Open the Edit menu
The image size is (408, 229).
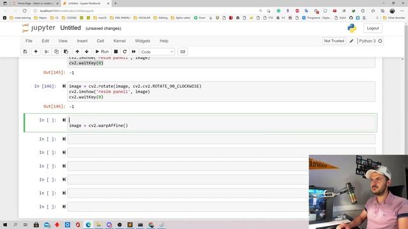45,41
